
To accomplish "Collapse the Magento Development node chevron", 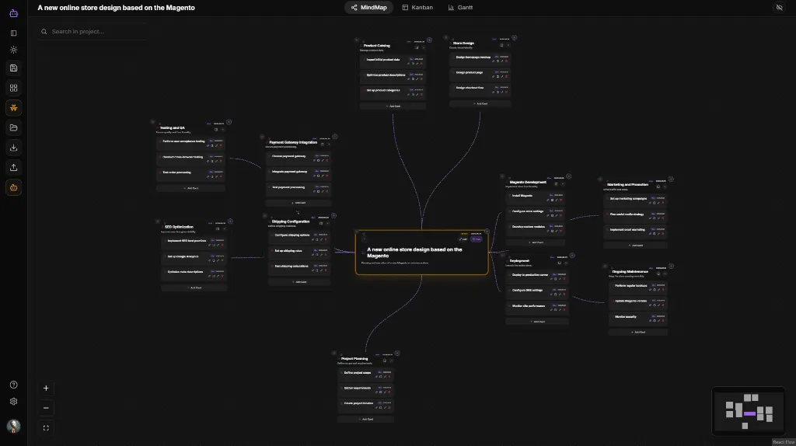I will (563, 184).
